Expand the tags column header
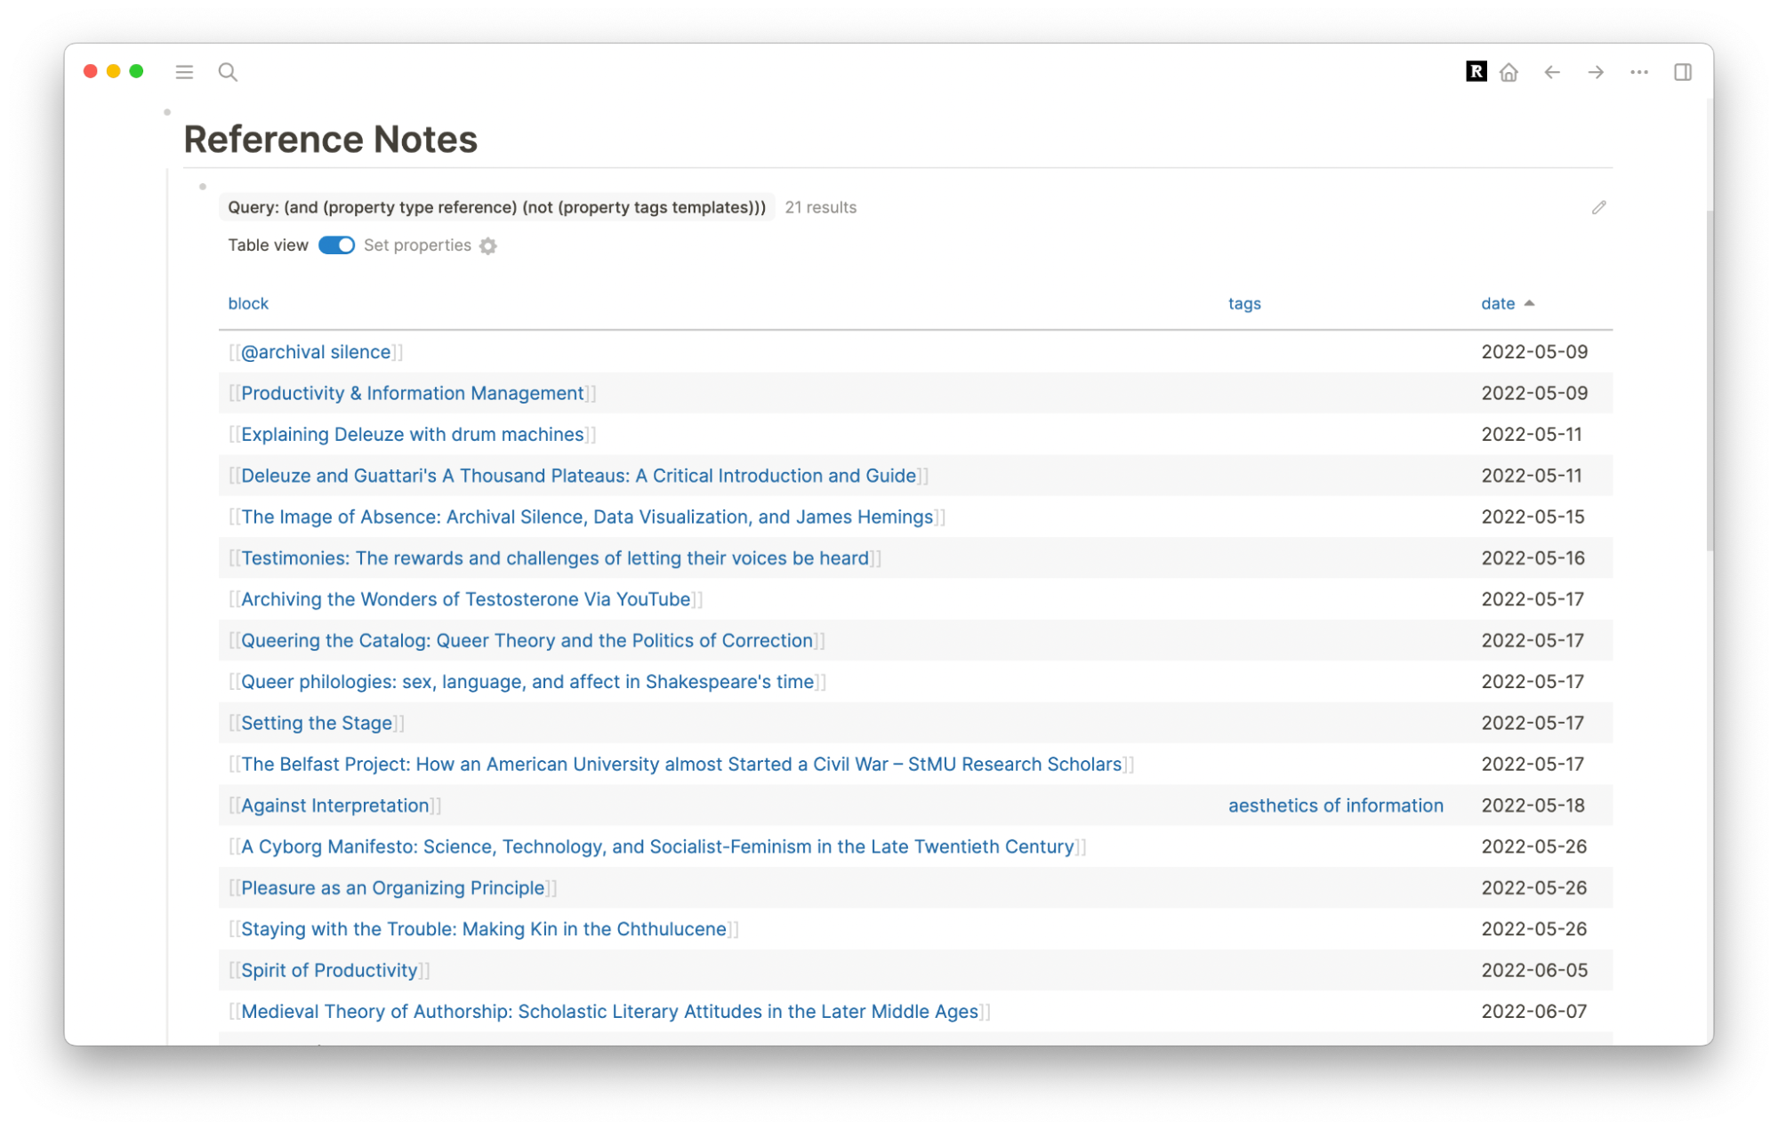Screen dimensions: 1778x1130 coord(1245,303)
